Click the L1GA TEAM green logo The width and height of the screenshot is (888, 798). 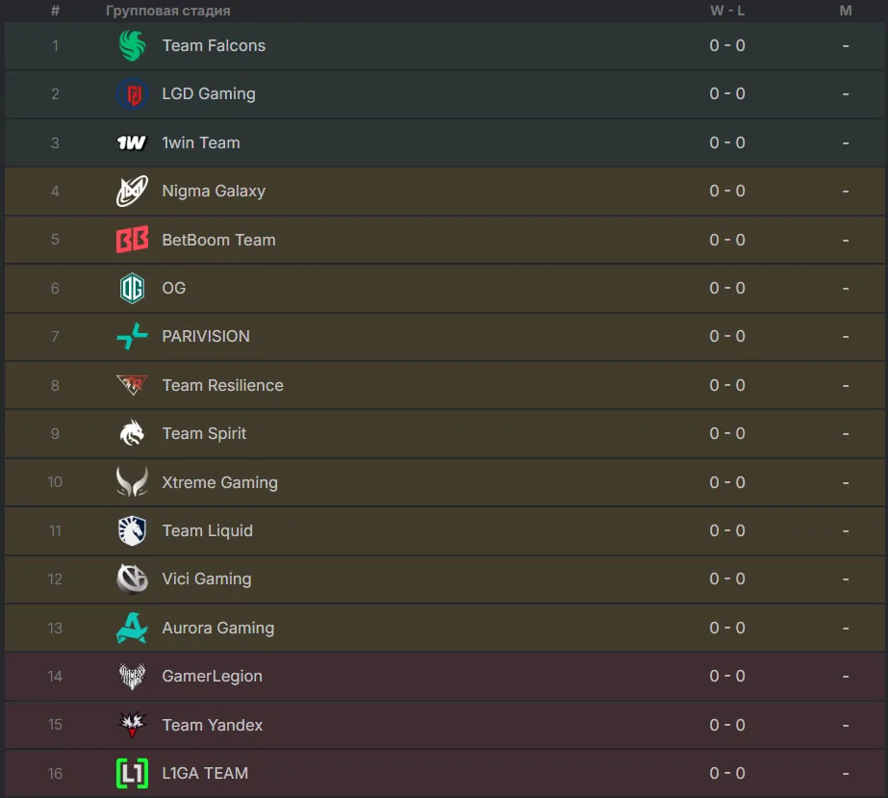coord(133,773)
